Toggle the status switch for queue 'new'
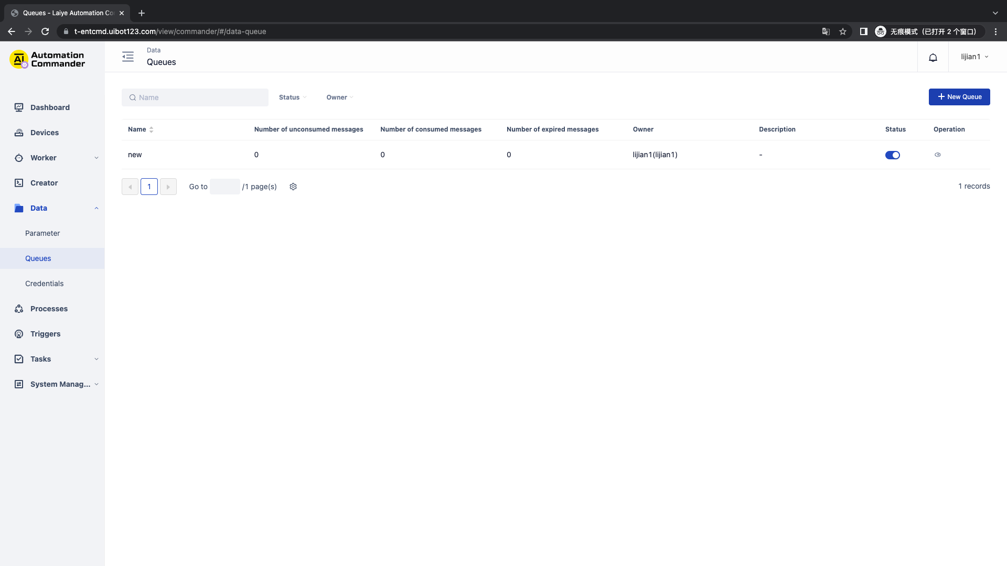 point(893,155)
